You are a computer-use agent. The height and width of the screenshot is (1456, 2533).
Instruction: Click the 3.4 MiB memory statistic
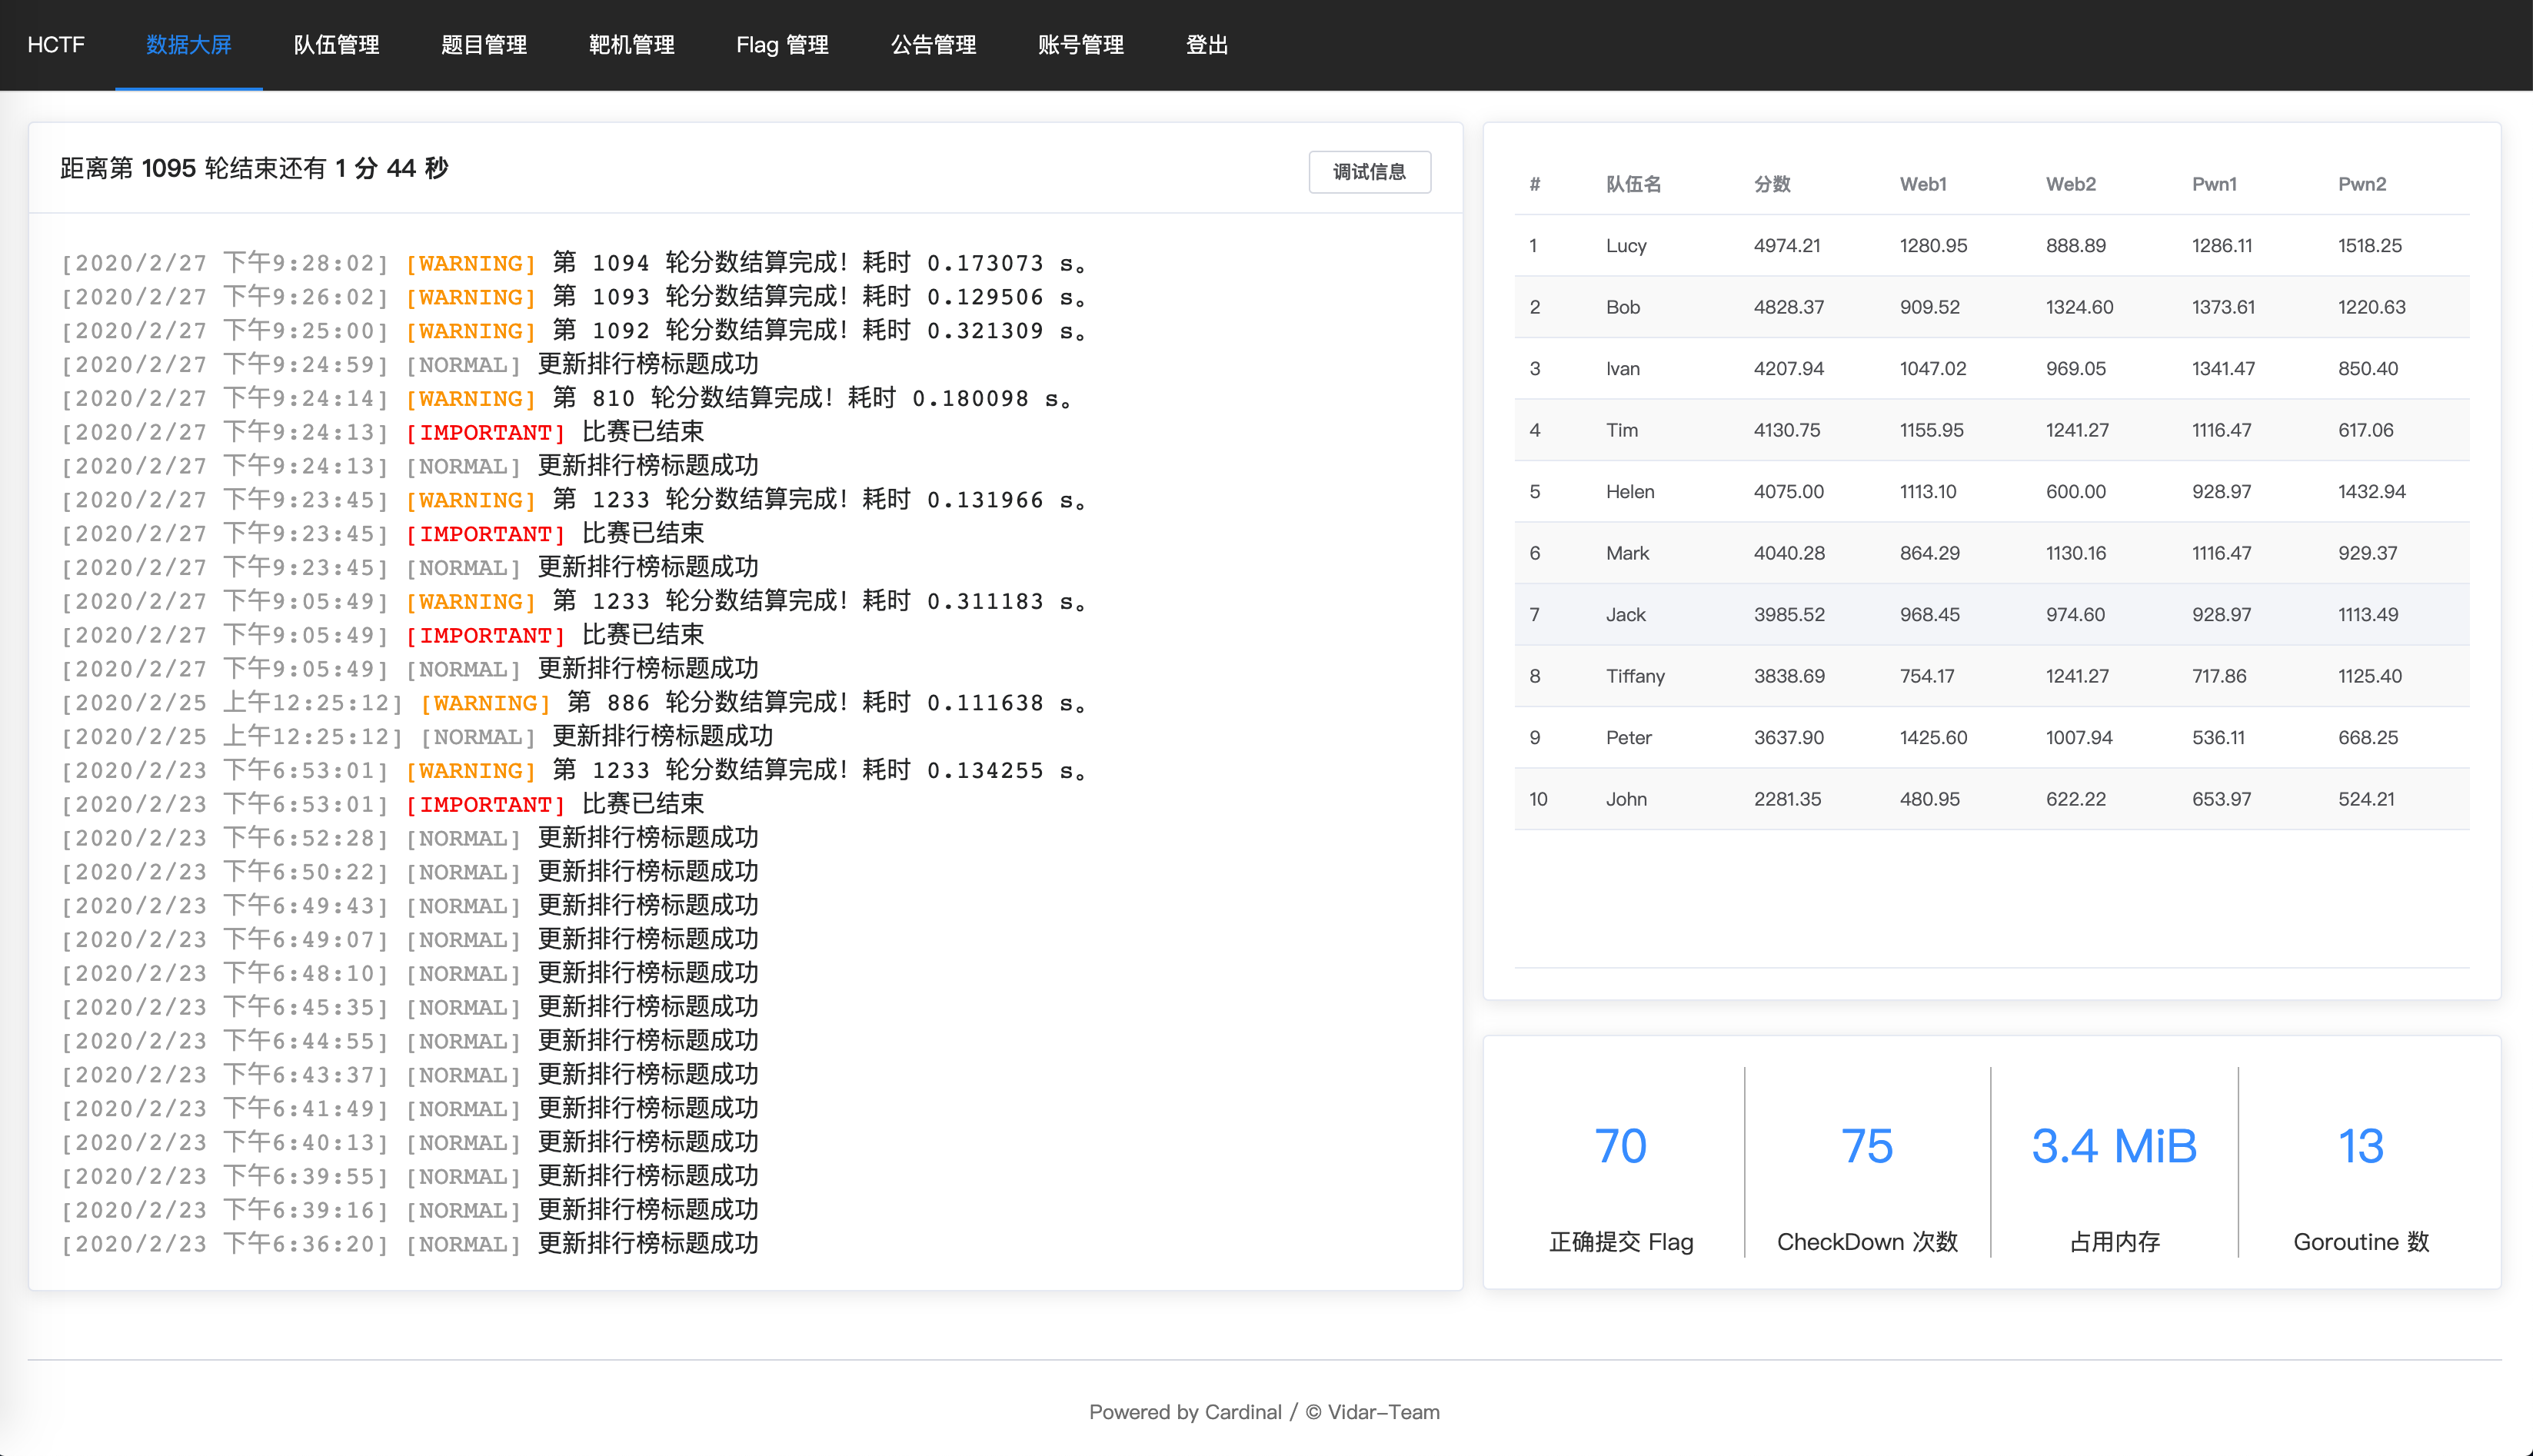[x=2113, y=1146]
